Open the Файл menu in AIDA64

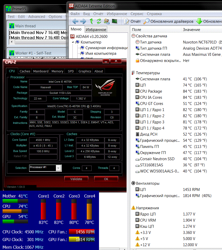tap(75, 14)
